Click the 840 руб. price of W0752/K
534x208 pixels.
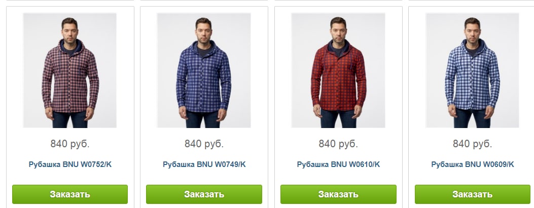70,144
